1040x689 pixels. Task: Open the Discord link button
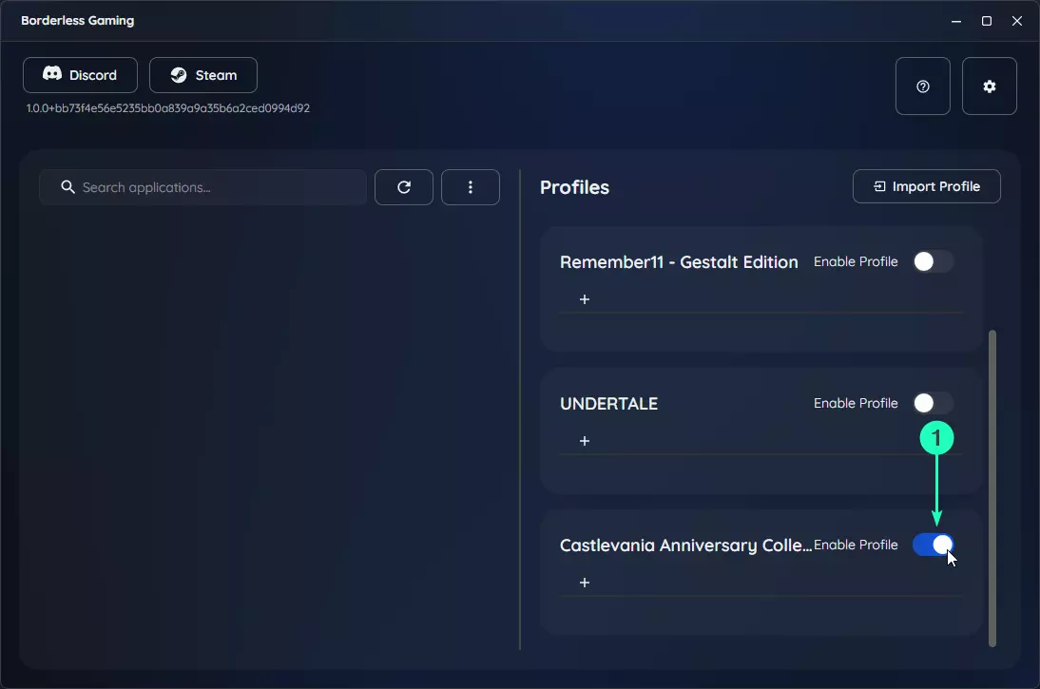80,75
